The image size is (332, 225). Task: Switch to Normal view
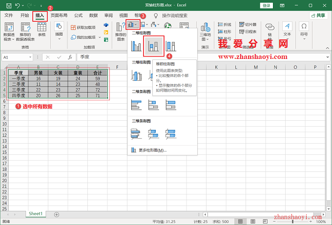pyautogui.click(x=240, y=222)
